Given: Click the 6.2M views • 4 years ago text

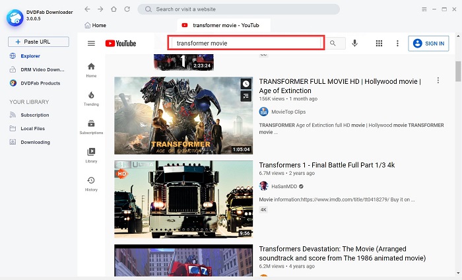Looking at the screenshot, I should [286, 266].
